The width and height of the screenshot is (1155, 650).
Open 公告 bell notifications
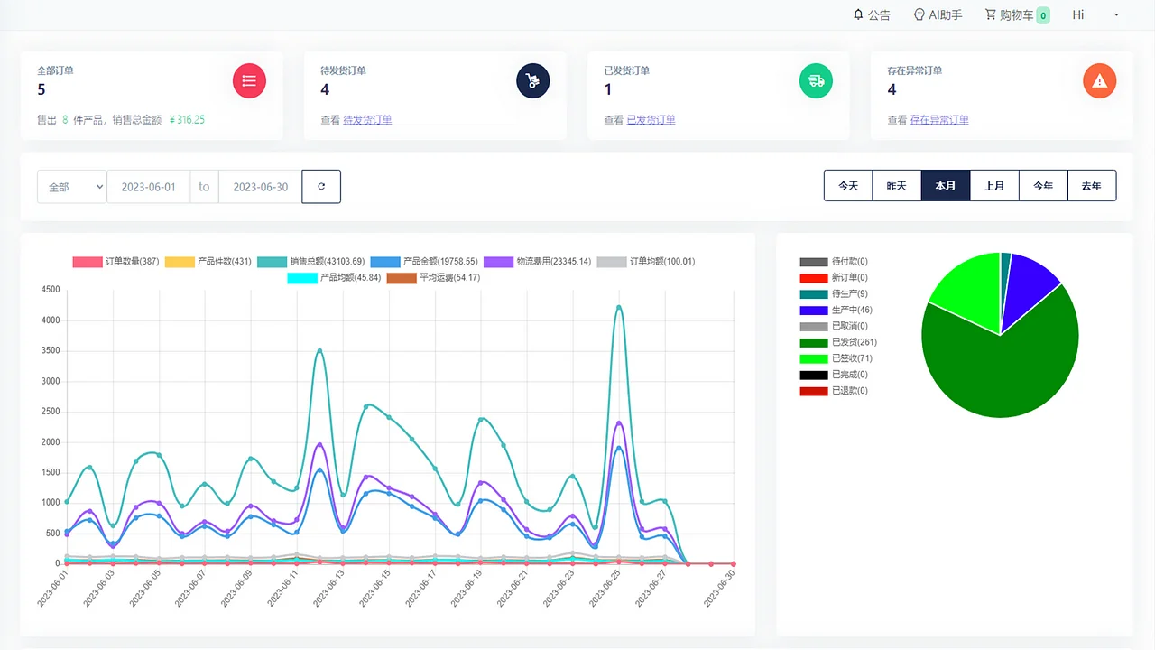[872, 15]
